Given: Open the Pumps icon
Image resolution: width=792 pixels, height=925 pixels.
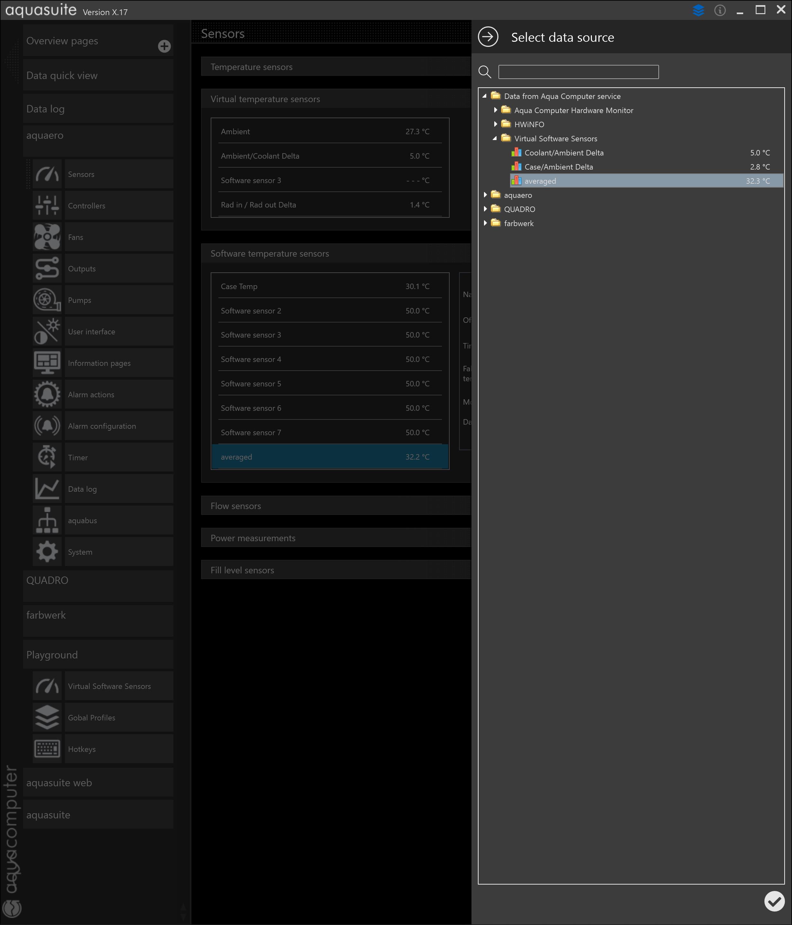Looking at the screenshot, I should [x=47, y=300].
